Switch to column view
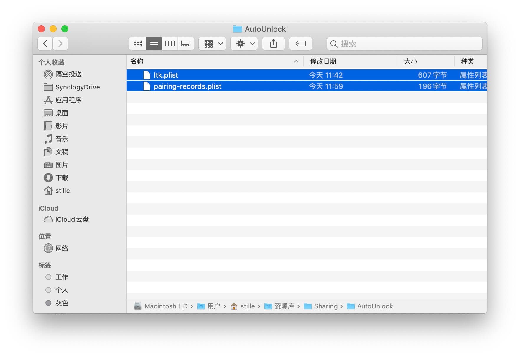The width and height of the screenshot is (520, 357). pos(170,44)
